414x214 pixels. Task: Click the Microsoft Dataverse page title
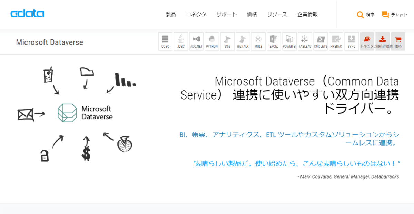[49, 42]
